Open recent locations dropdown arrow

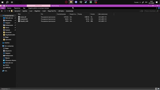[x=7, y=11]
